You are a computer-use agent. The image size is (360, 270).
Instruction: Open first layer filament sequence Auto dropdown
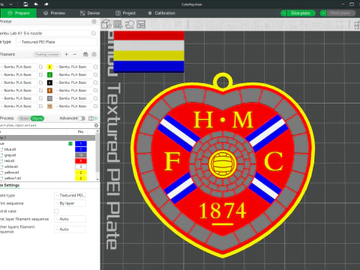click(70, 219)
